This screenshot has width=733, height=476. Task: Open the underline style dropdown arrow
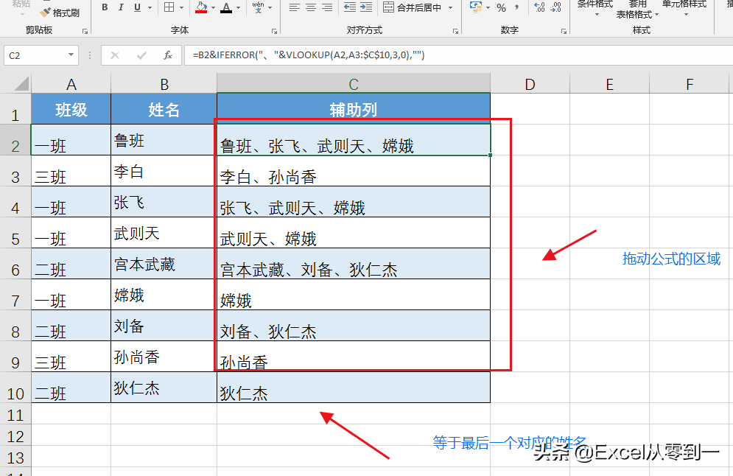pyautogui.click(x=150, y=7)
